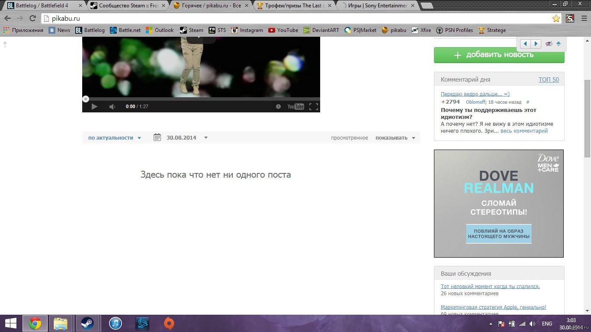Screen dimensions: 591x332
Task: Click Повлияй на образ настоящего мужчины button
Action: tap(498, 234)
